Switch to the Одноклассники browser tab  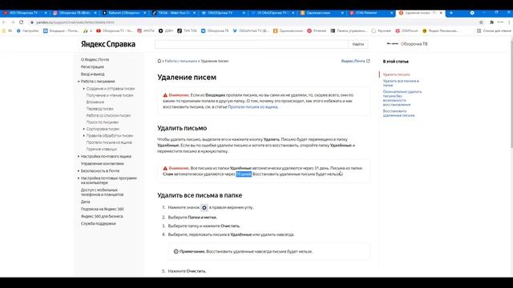point(322,13)
